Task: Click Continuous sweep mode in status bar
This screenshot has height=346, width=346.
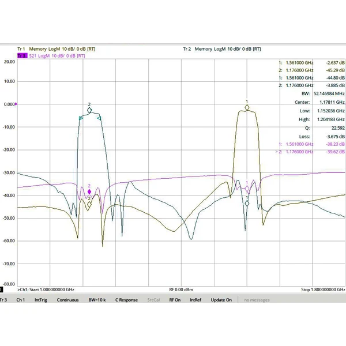Action: (67, 300)
